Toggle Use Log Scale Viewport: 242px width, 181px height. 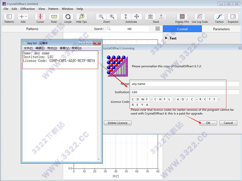pyautogui.click(x=200, y=17)
